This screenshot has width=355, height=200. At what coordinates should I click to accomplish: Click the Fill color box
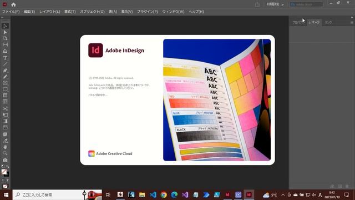click(x=4, y=172)
